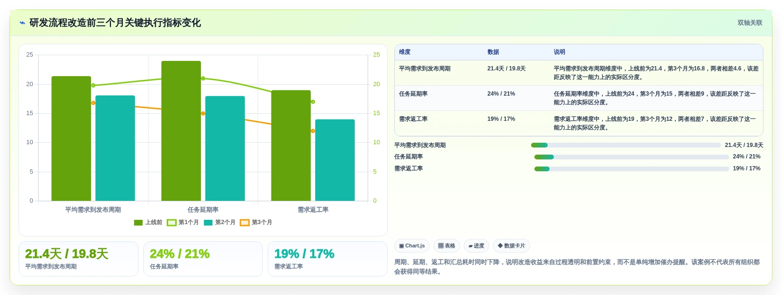Click the 需求返工率 progress bar
The height and width of the screenshot is (295, 782).
pyautogui.click(x=632, y=169)
